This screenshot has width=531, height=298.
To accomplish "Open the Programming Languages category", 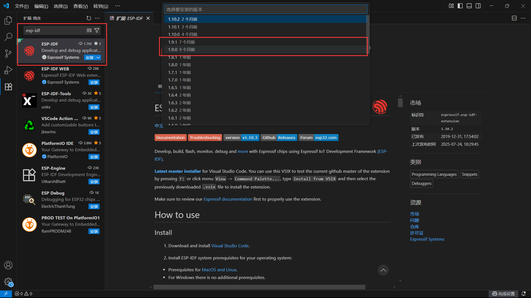I will pos(434,174).
